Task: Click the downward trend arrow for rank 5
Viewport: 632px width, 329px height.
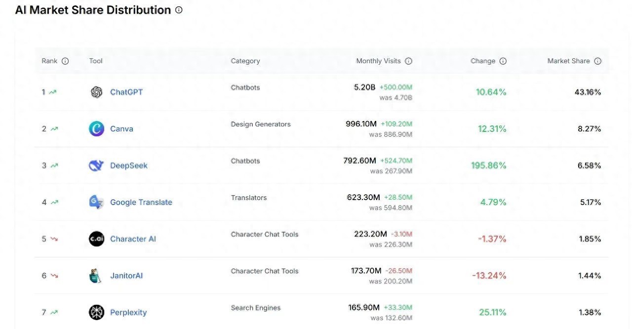Action: pyautogui.click(x=54, y=239)
